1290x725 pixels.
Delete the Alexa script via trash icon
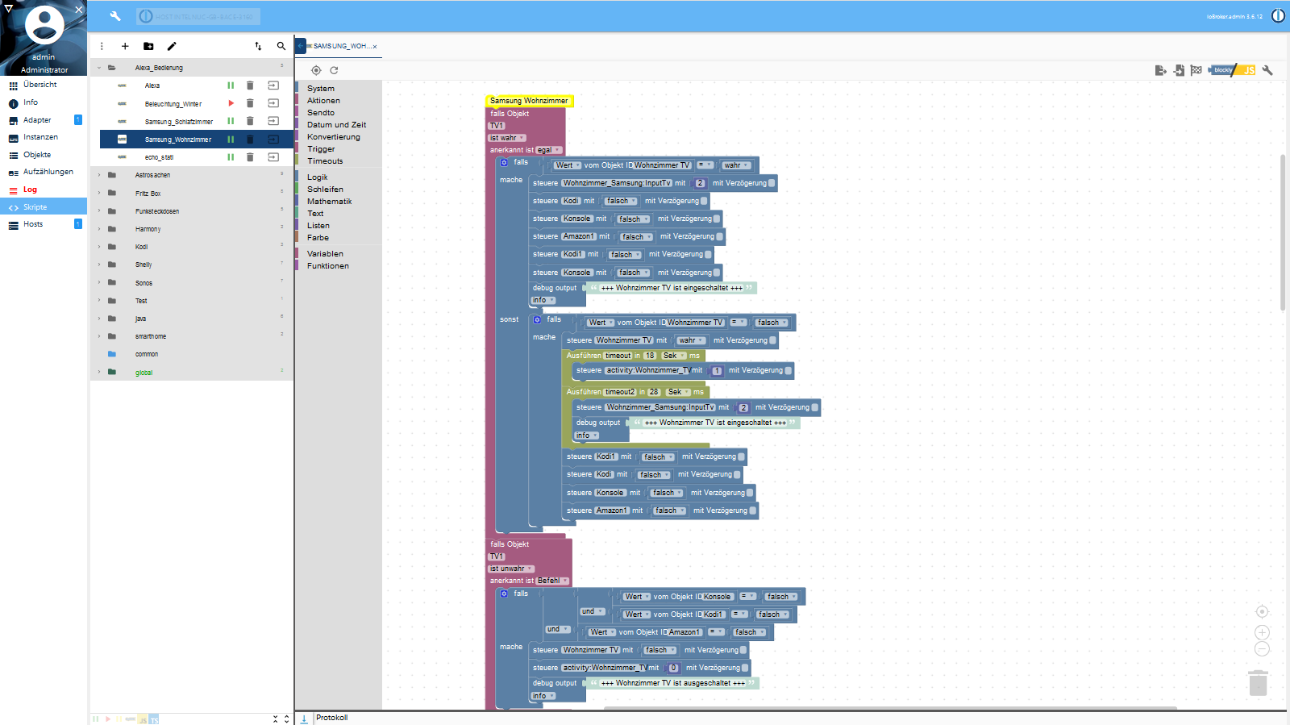click(x=250, y=85)
